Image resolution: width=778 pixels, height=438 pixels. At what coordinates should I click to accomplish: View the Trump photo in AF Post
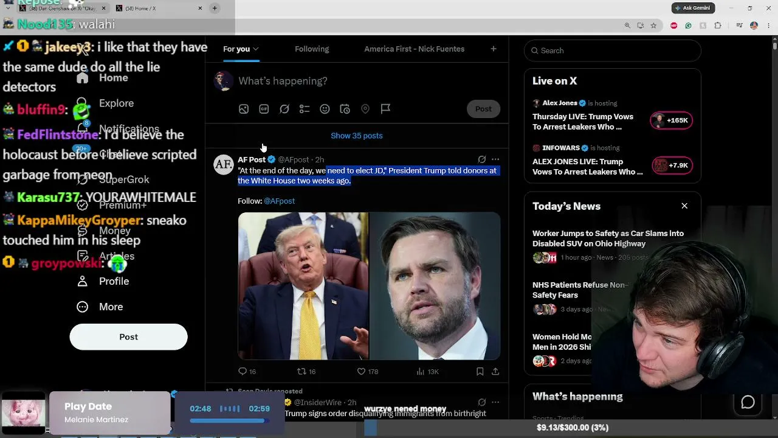[303, 286]
